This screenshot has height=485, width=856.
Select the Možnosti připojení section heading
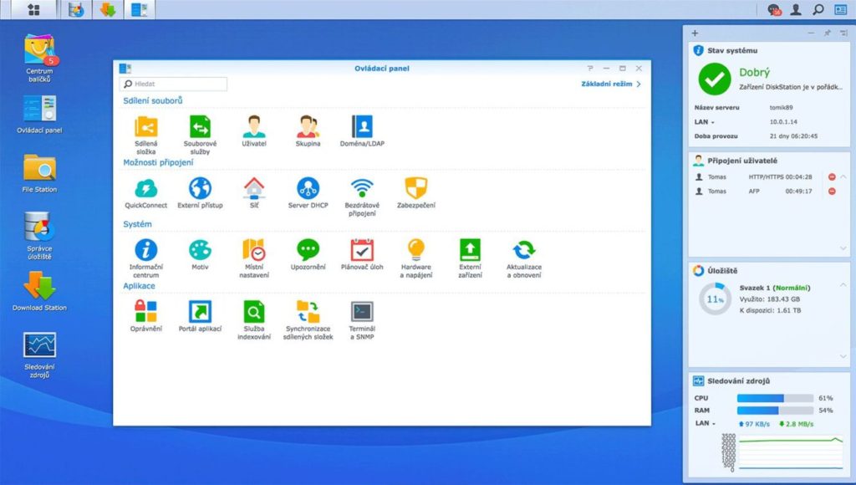(x=158, y=162)
